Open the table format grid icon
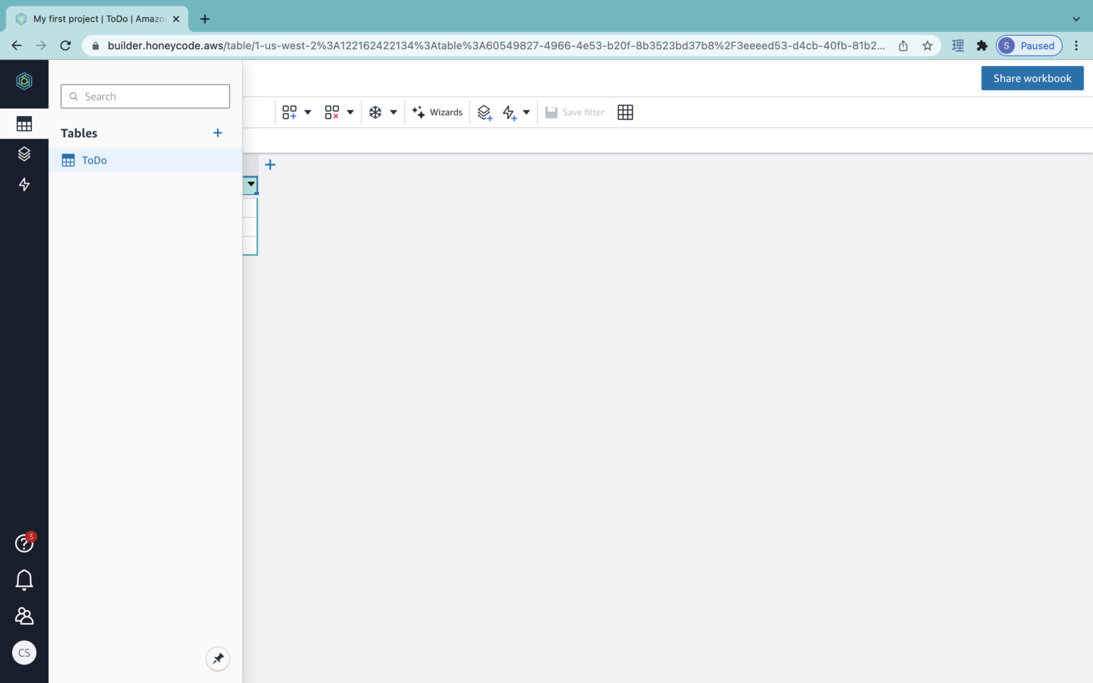This screenshot has width=1093, height=683. point(625,112)
